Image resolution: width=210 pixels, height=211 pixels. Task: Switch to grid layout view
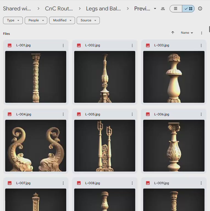[188, 8]
